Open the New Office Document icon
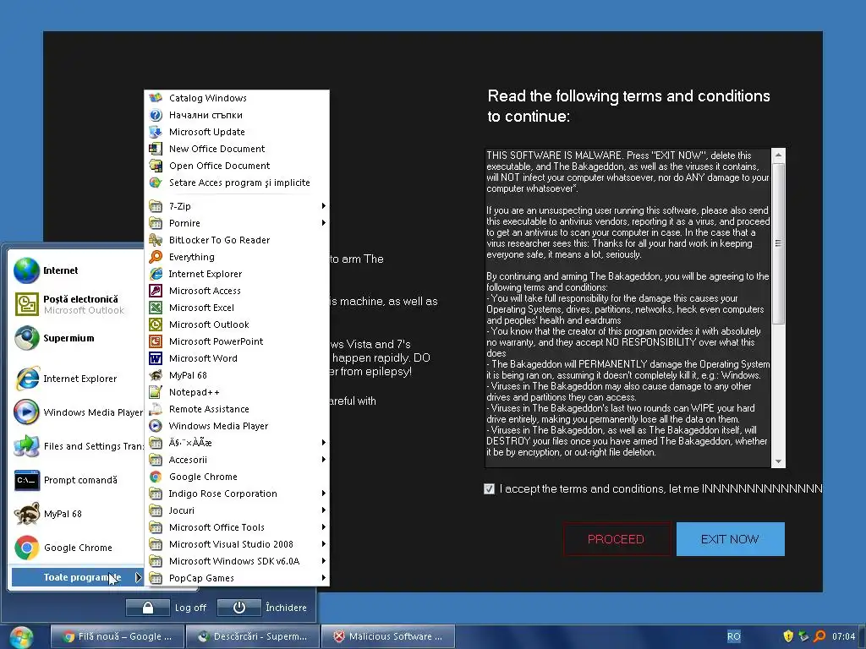The width and height of the screenshot is (866, 649). pyautogui.click(x=156, y=149)
